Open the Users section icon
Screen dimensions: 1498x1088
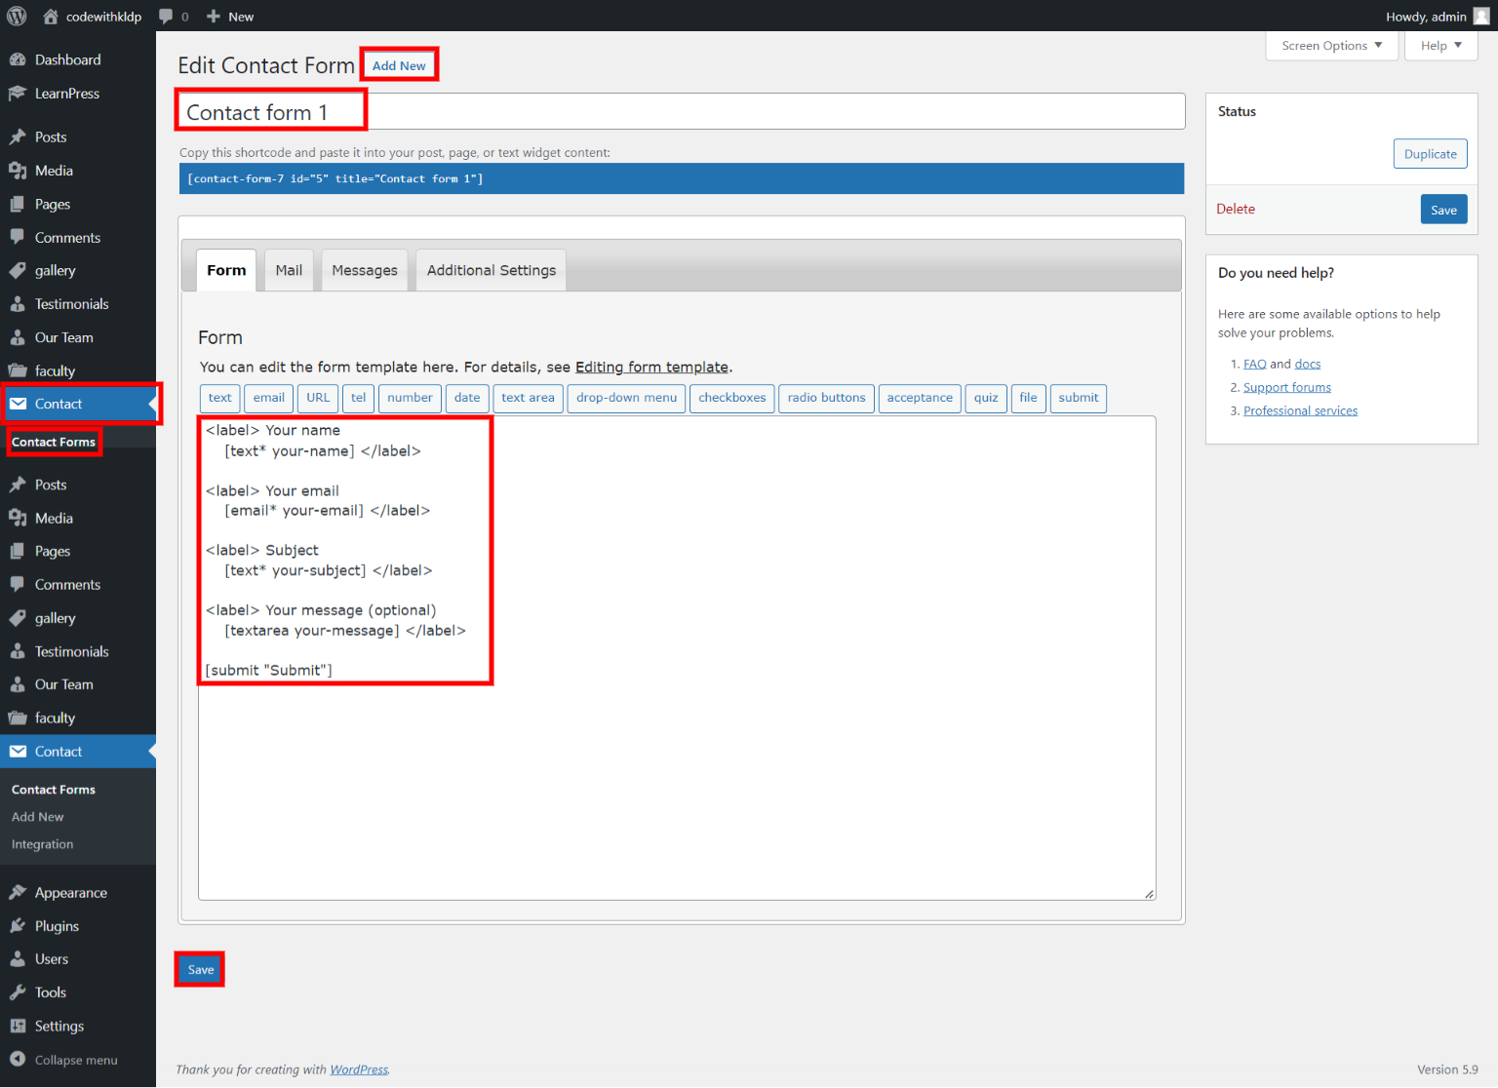(x=18, y=959)
